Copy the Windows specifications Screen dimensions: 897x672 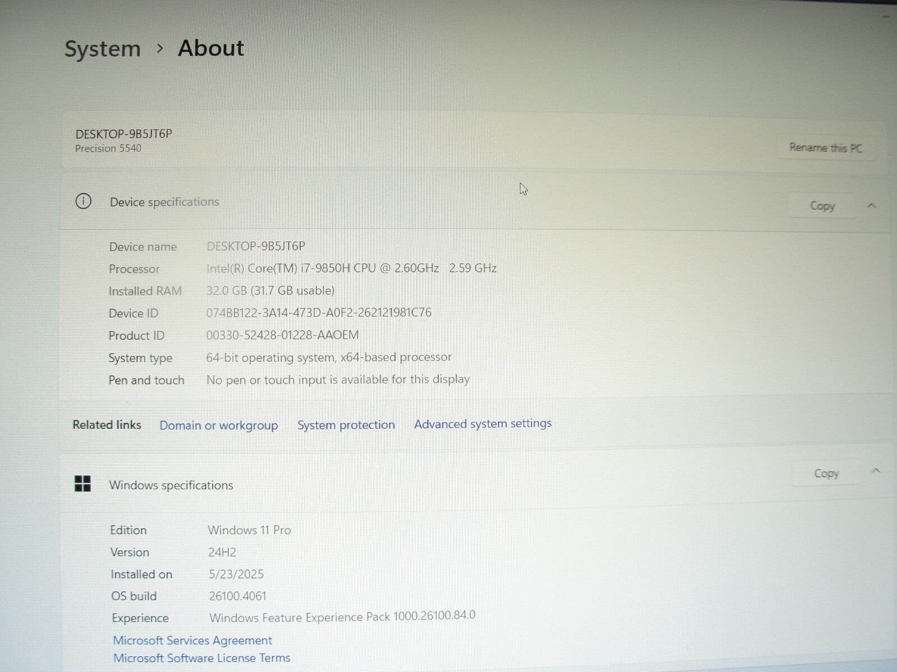click(x=826, y=474)
